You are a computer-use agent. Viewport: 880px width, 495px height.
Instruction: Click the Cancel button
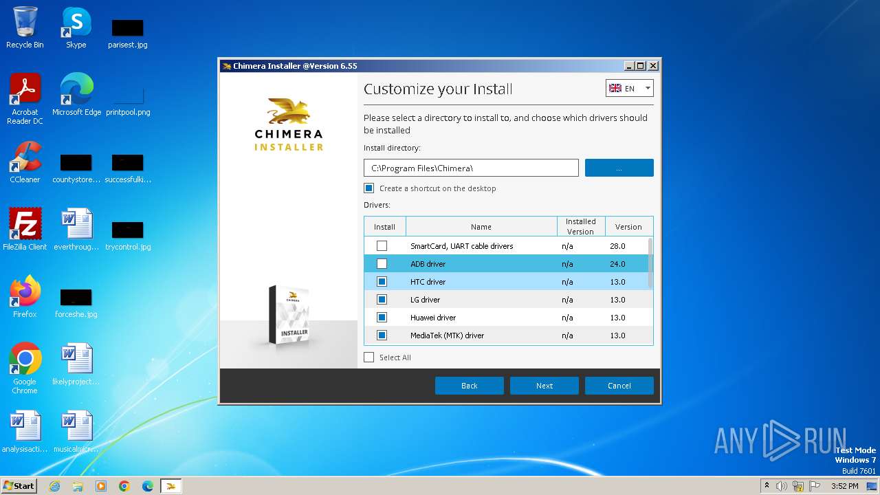619,386
